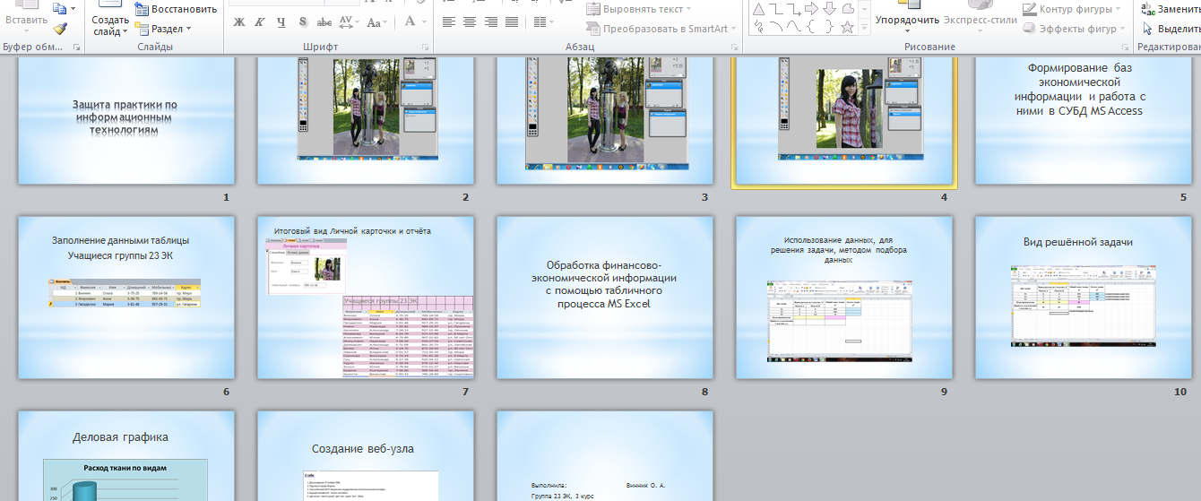Select slide Деловая графика thumbnail
Viewport: 1201px width, 501px height.
(x=126, y=456)
